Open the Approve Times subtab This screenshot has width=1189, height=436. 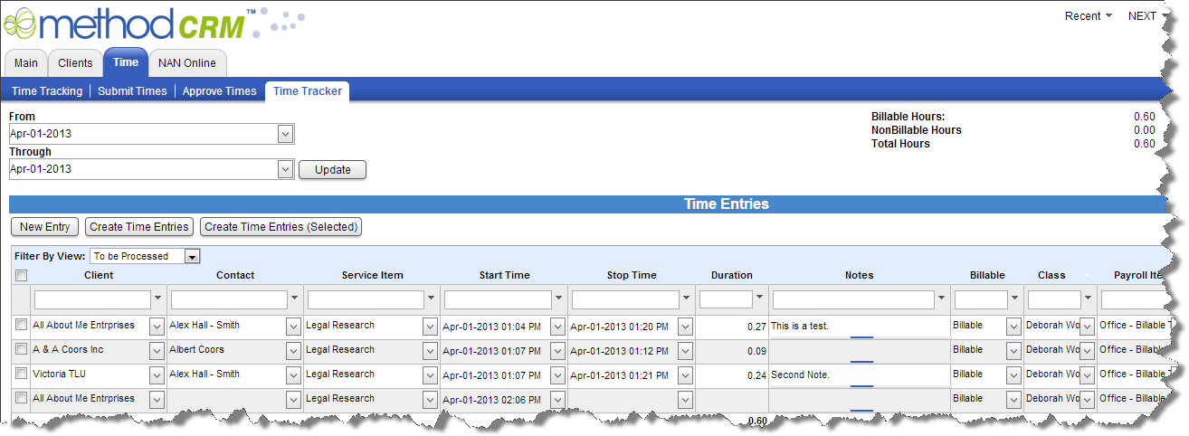(219, 91)
